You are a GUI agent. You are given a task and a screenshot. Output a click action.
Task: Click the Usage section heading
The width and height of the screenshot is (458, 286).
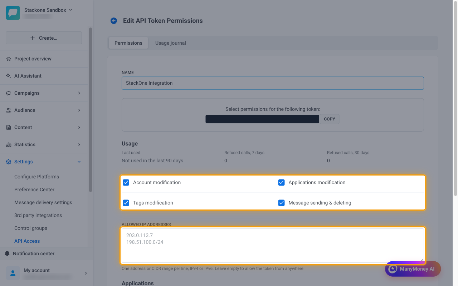pos(130,143)
